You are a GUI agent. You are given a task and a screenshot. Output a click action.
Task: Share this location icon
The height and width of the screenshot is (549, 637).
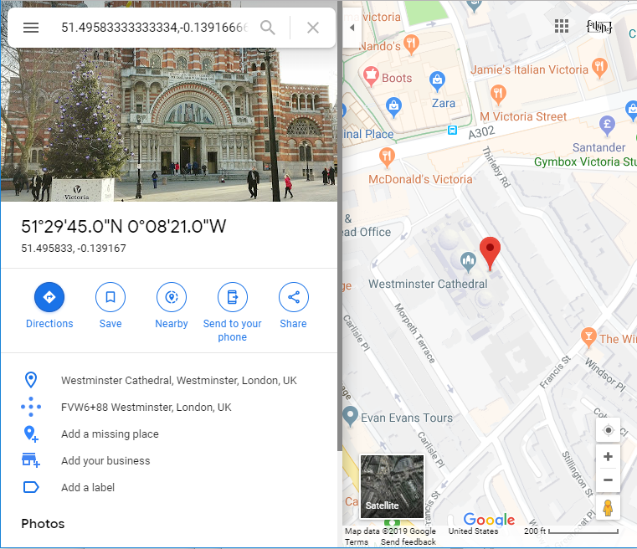(x=293, y=297)
